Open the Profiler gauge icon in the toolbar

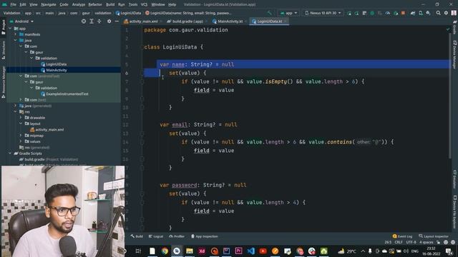(x=388, y=13)
